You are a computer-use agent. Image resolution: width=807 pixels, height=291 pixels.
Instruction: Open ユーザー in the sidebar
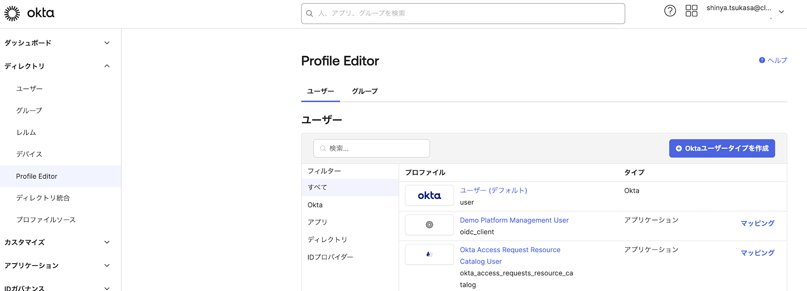pyautogui.click(x=29, y=89)
